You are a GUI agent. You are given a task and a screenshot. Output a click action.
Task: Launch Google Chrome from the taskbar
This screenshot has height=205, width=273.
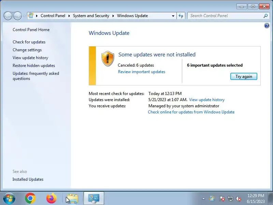point(30,199)
